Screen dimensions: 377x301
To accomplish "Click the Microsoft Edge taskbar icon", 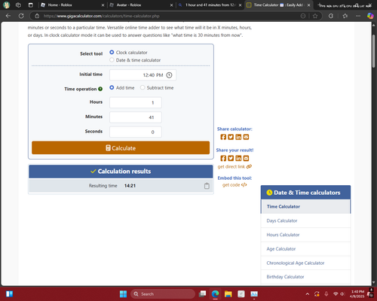I will tap(215, 293).
